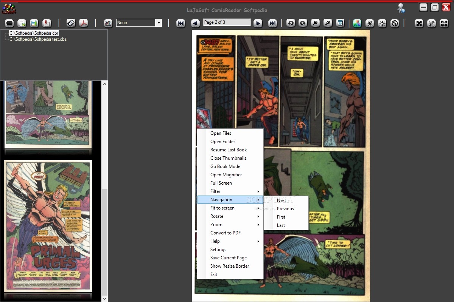Viewport: 454px width, 302px height.
Task: Click the fit to screen window icon
Action: coord(340,23)
